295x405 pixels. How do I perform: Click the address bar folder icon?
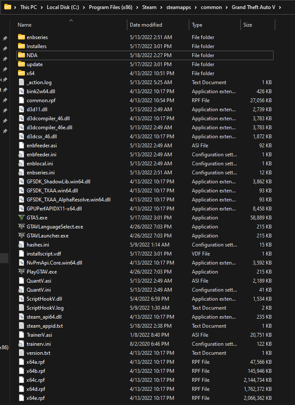(8, 7)
